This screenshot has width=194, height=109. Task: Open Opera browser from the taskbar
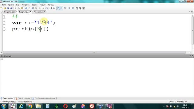tap(65, 106)
